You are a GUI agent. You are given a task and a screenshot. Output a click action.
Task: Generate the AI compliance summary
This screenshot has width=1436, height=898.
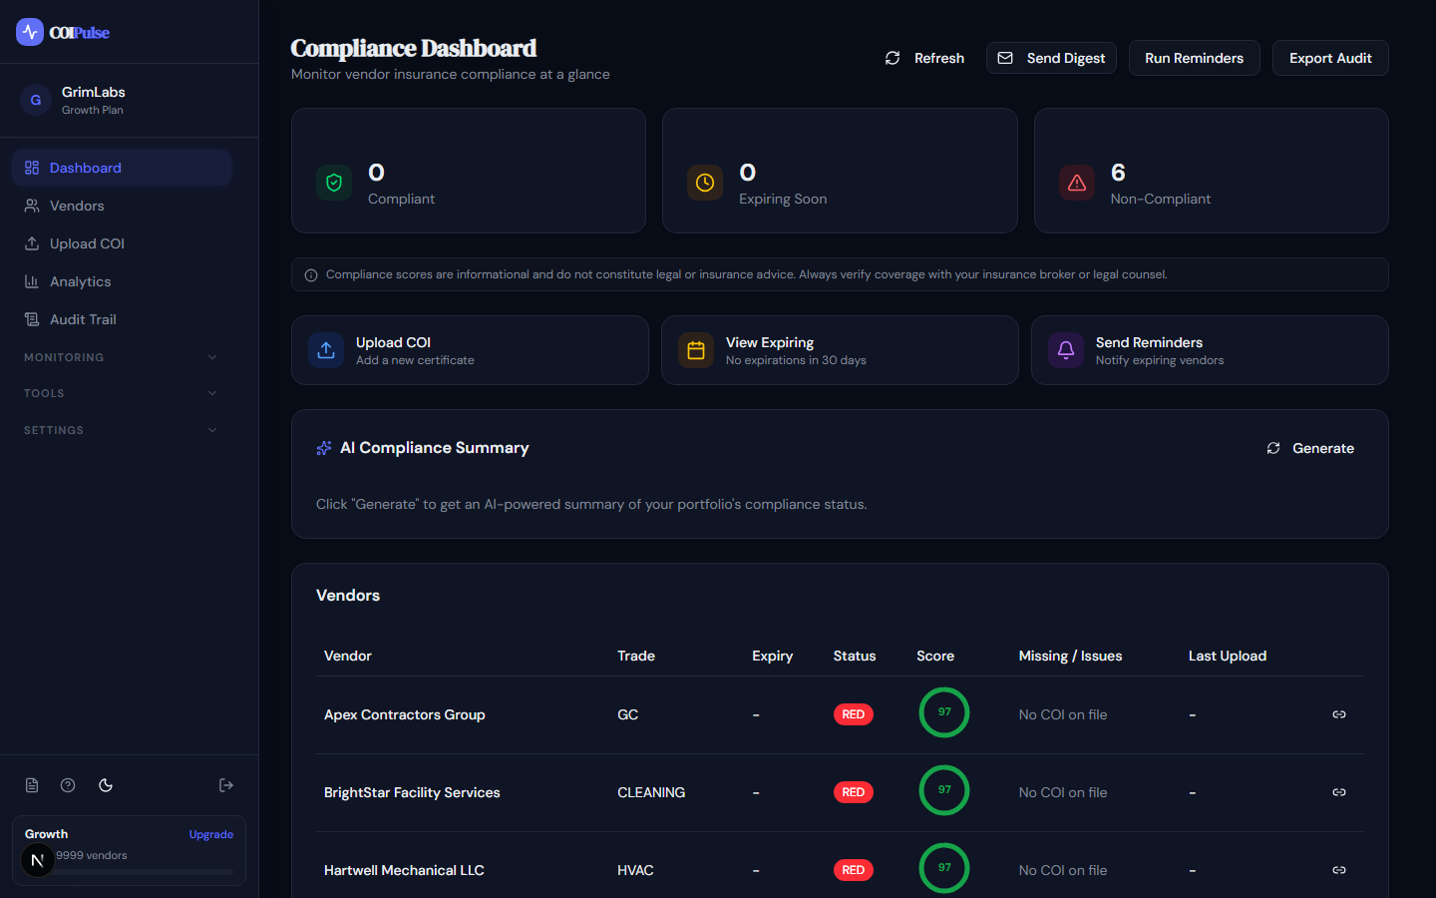pos(1310,448)
